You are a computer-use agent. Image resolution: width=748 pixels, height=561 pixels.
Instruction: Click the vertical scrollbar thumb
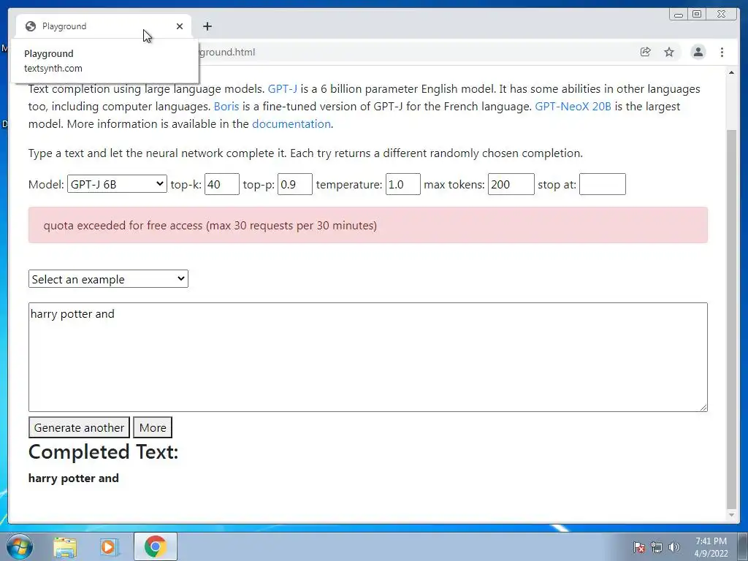731,318
